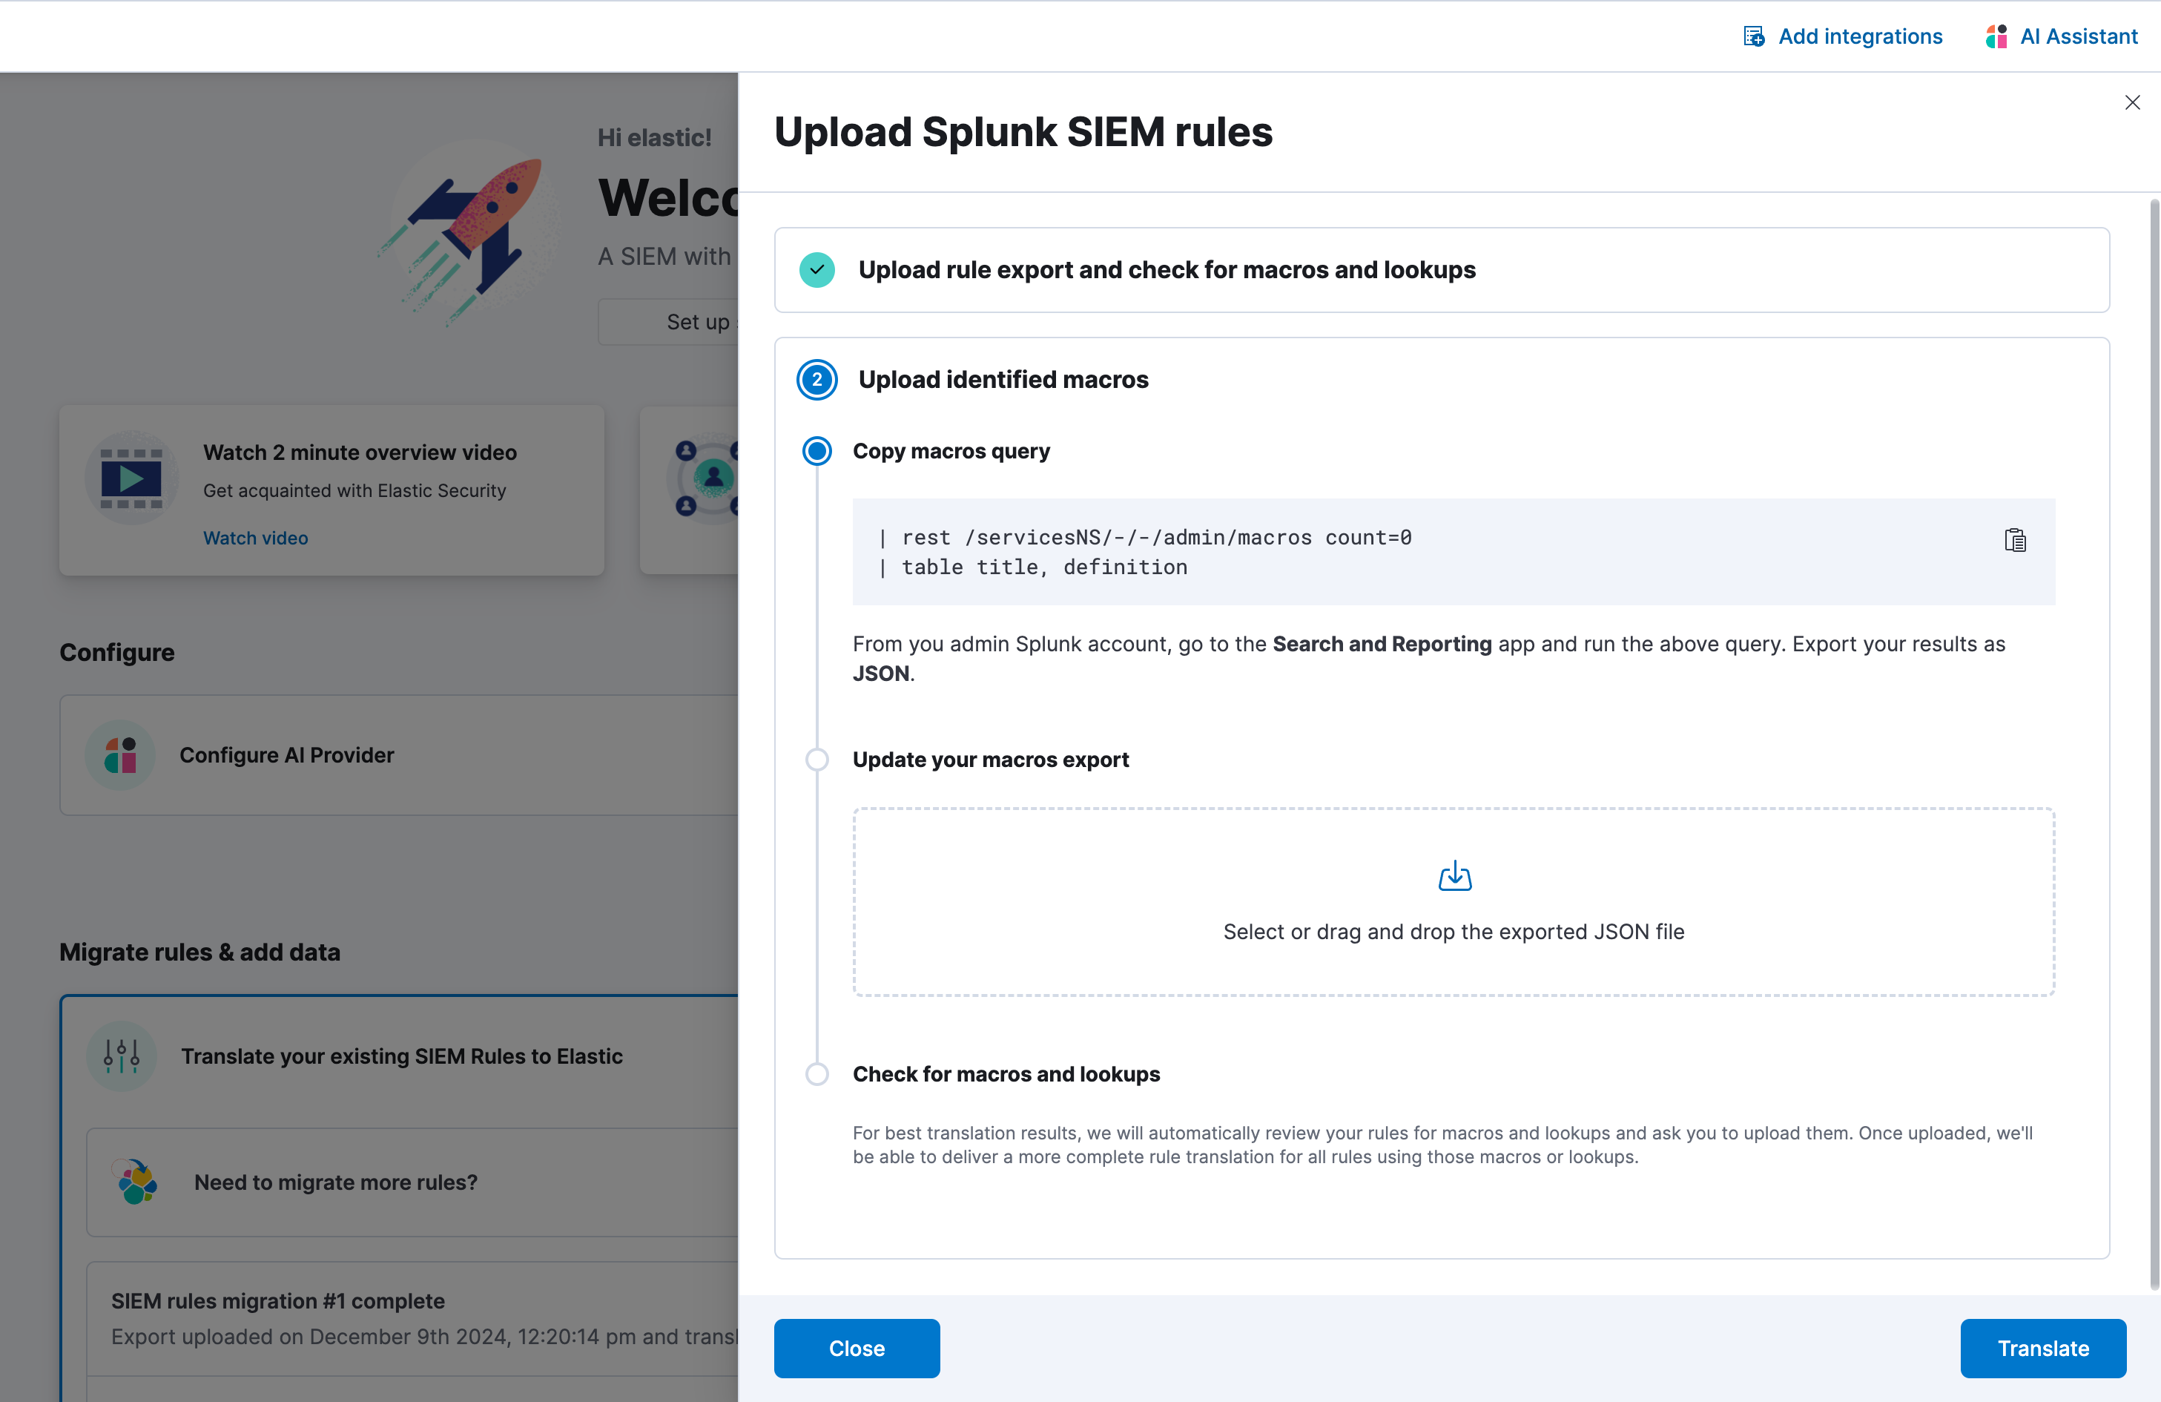The height and width of the screenshot is (1402, 2161).
Task: Open the Watch video link
Action: pyautogui.click(x=255, y=538)
